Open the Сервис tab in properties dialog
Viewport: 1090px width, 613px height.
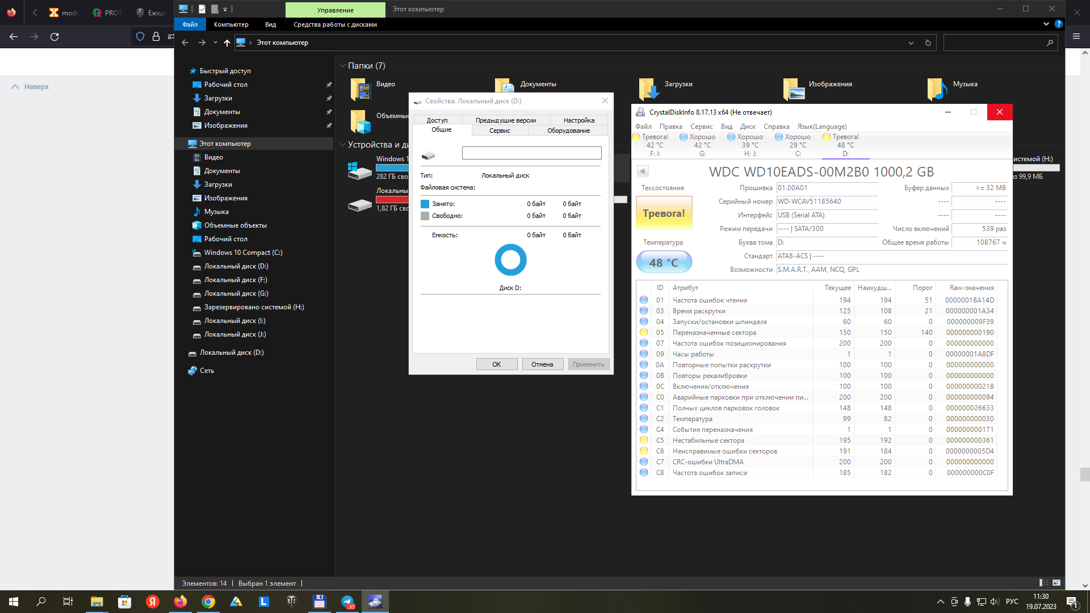pos(500,131)
